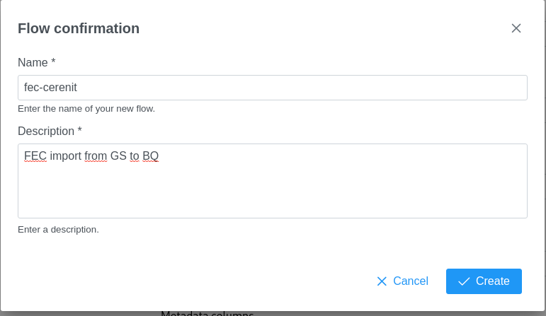Click "Metadata columns" text behind the dialog

click(207, 313)
